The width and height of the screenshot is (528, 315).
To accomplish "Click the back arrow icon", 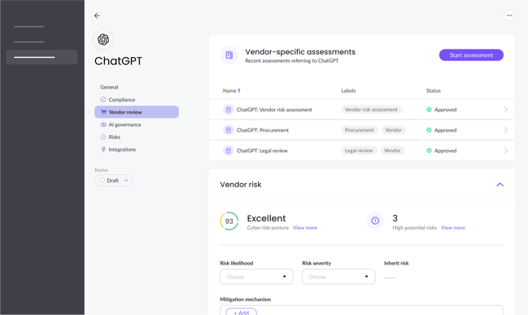I will click(97, 15).
